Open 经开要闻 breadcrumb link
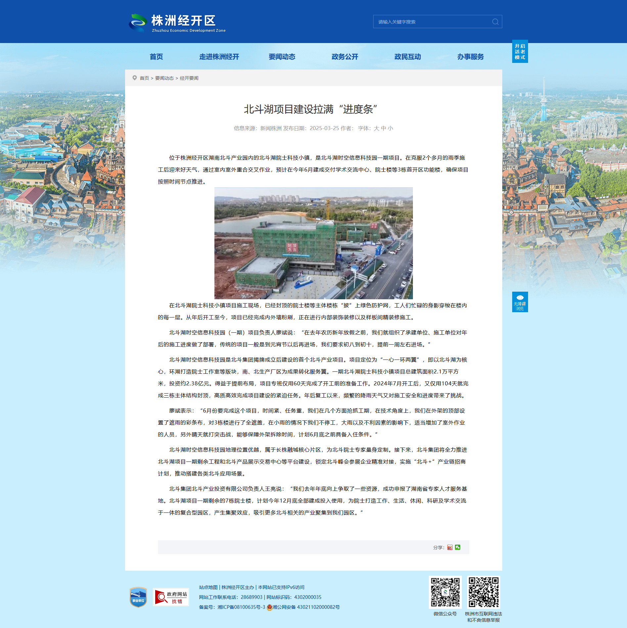 tap(189, 78)
